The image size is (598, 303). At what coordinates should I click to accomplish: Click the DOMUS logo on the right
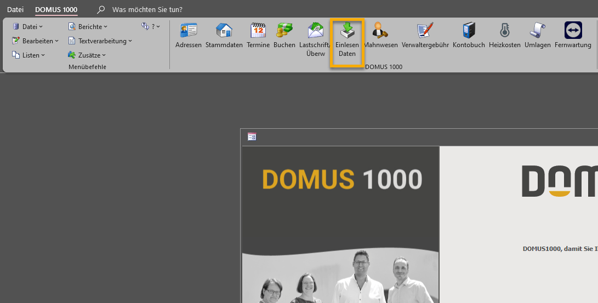click(560, 181)
